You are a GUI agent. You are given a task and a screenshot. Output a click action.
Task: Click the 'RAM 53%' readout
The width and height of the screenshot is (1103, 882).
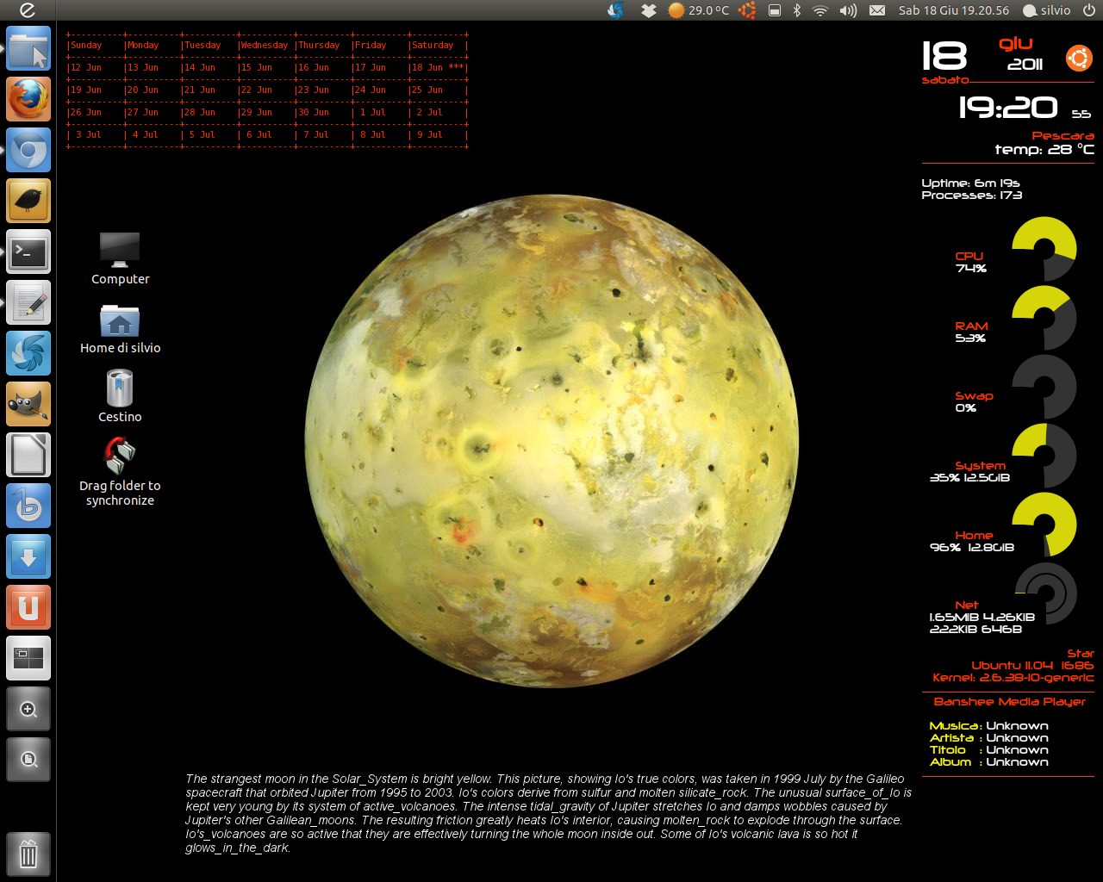tap(971, 332)
